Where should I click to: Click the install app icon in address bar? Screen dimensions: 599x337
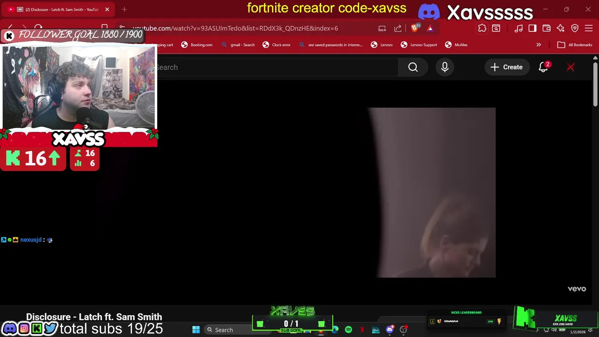pos(382,28)
